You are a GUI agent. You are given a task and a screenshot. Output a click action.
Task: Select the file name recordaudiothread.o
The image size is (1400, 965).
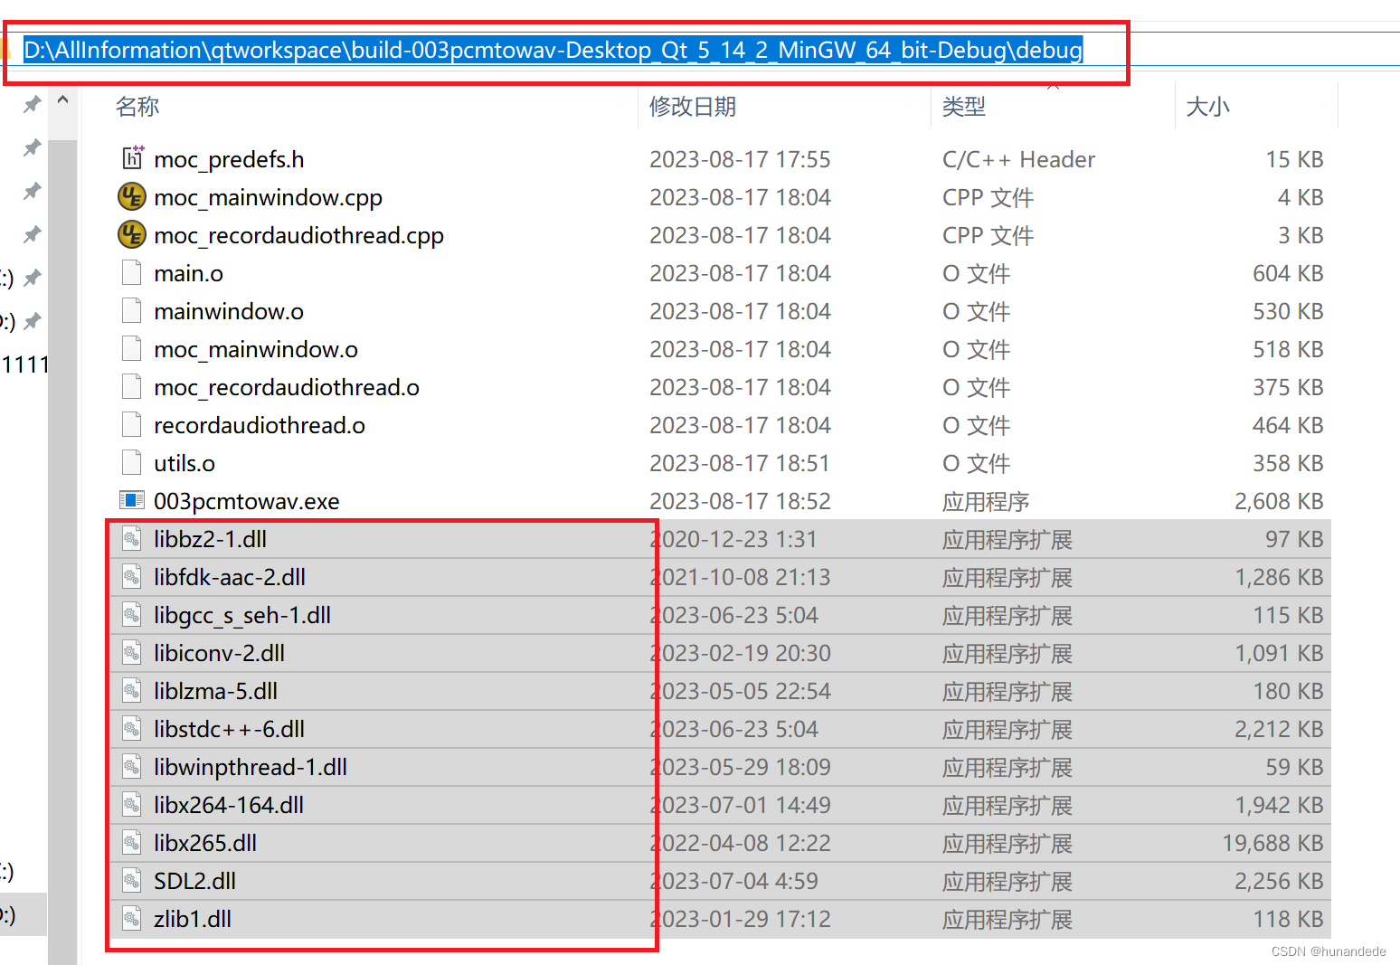pos(260,425)
